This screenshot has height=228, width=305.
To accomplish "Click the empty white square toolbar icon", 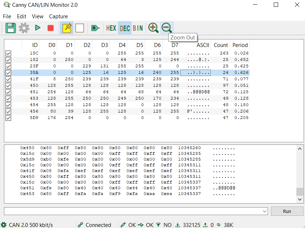I will [80, 28].
